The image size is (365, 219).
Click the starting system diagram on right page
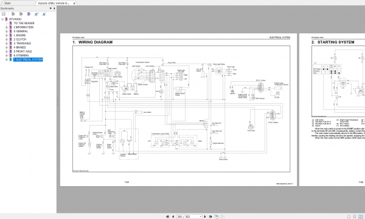click(x=338, y=81)
